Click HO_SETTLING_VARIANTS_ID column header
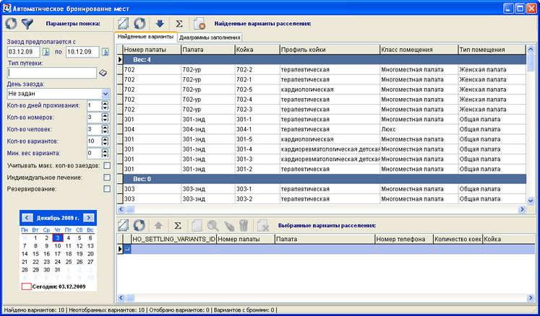 point(174,239)
